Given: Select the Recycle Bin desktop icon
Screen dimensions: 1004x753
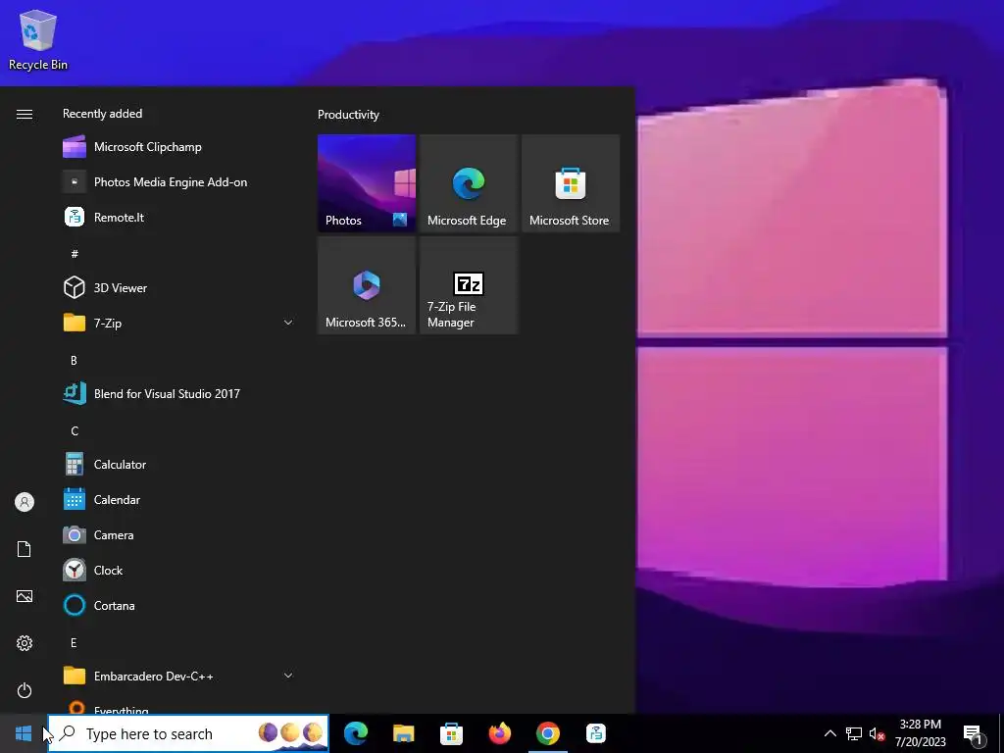Looking at the screenshot, I should [x=38, y=39].
